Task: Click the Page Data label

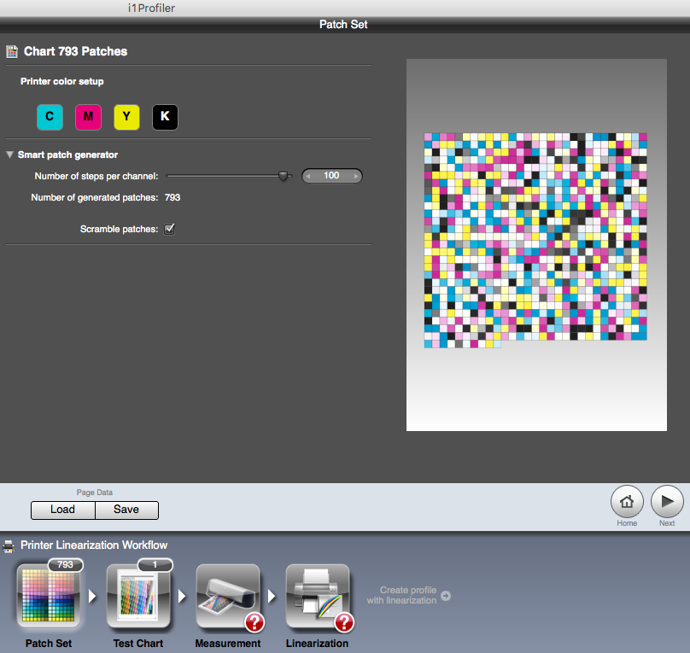Action: pos(95,493)
